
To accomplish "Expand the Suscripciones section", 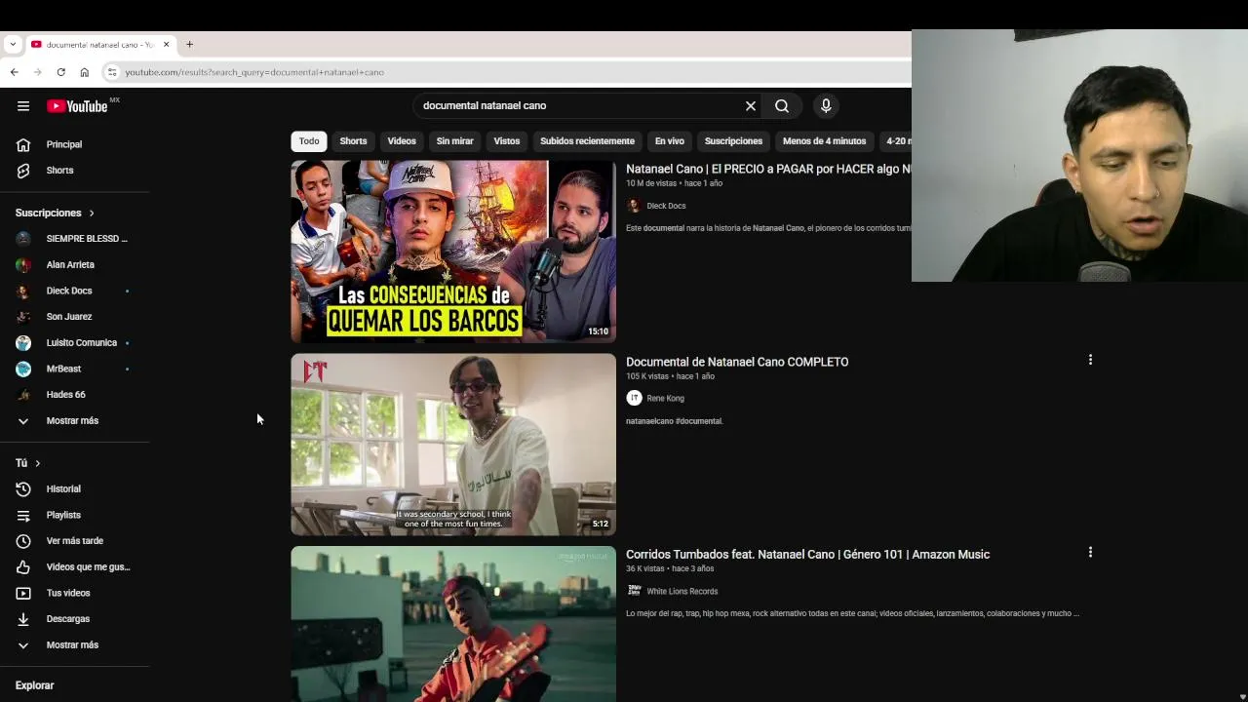I will click(x=55, y=213).
